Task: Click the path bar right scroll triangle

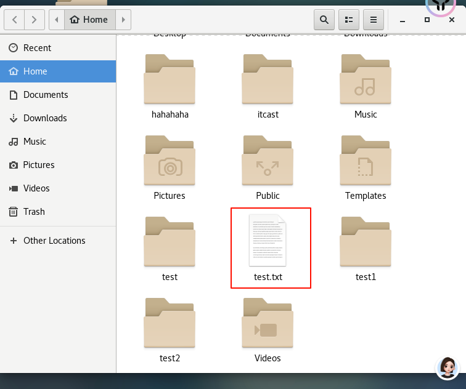Action: coord(123,20)
